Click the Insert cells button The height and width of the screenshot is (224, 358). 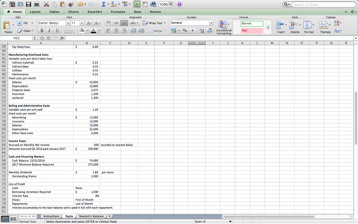281,27
